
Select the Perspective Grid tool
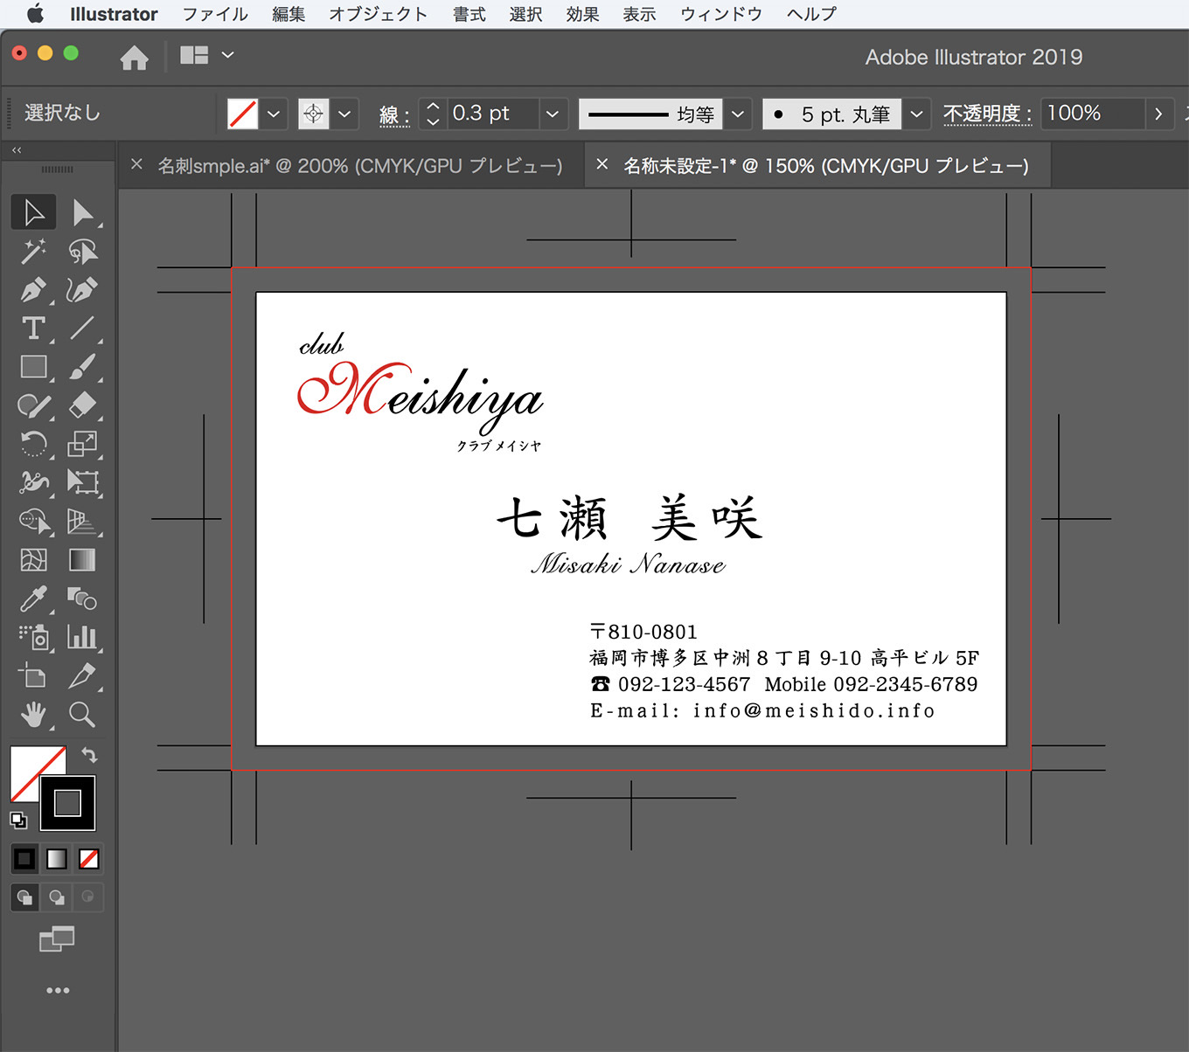[83, 522]
